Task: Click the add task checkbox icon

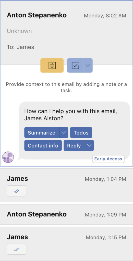Action: tap(75, 66)
